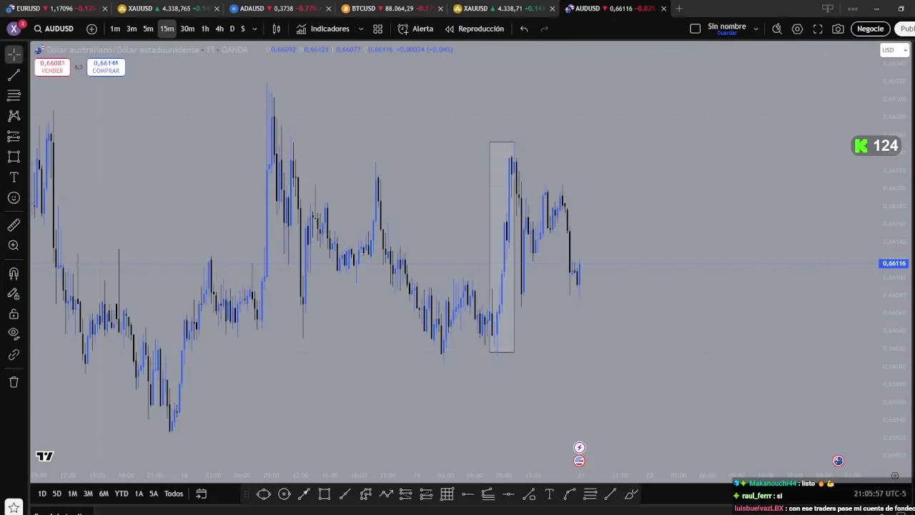
Task: Select the ruler measure tool
Action: (x=14, y=225)
